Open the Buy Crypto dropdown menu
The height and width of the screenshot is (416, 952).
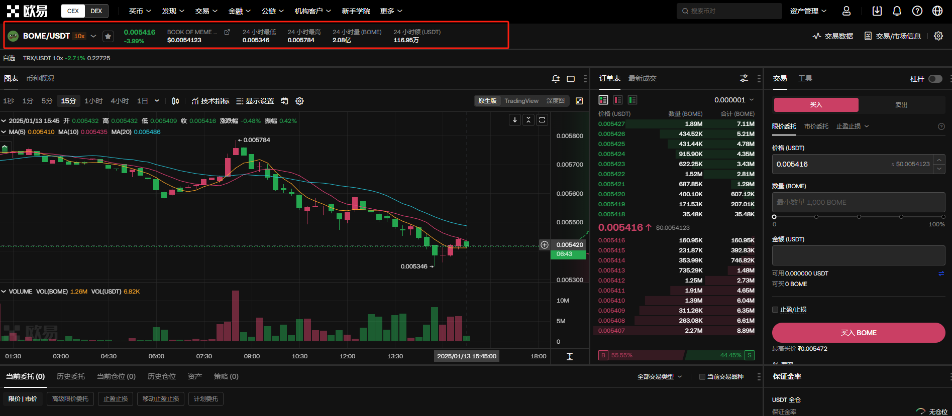click(x=140, y=11)
